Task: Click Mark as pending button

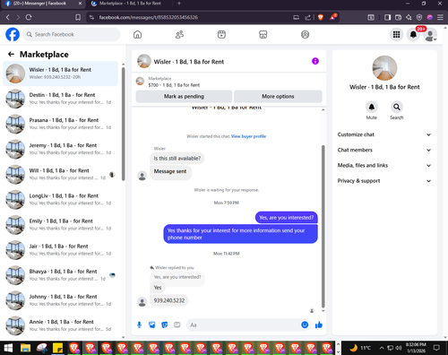Action: [x=184, y=97]
